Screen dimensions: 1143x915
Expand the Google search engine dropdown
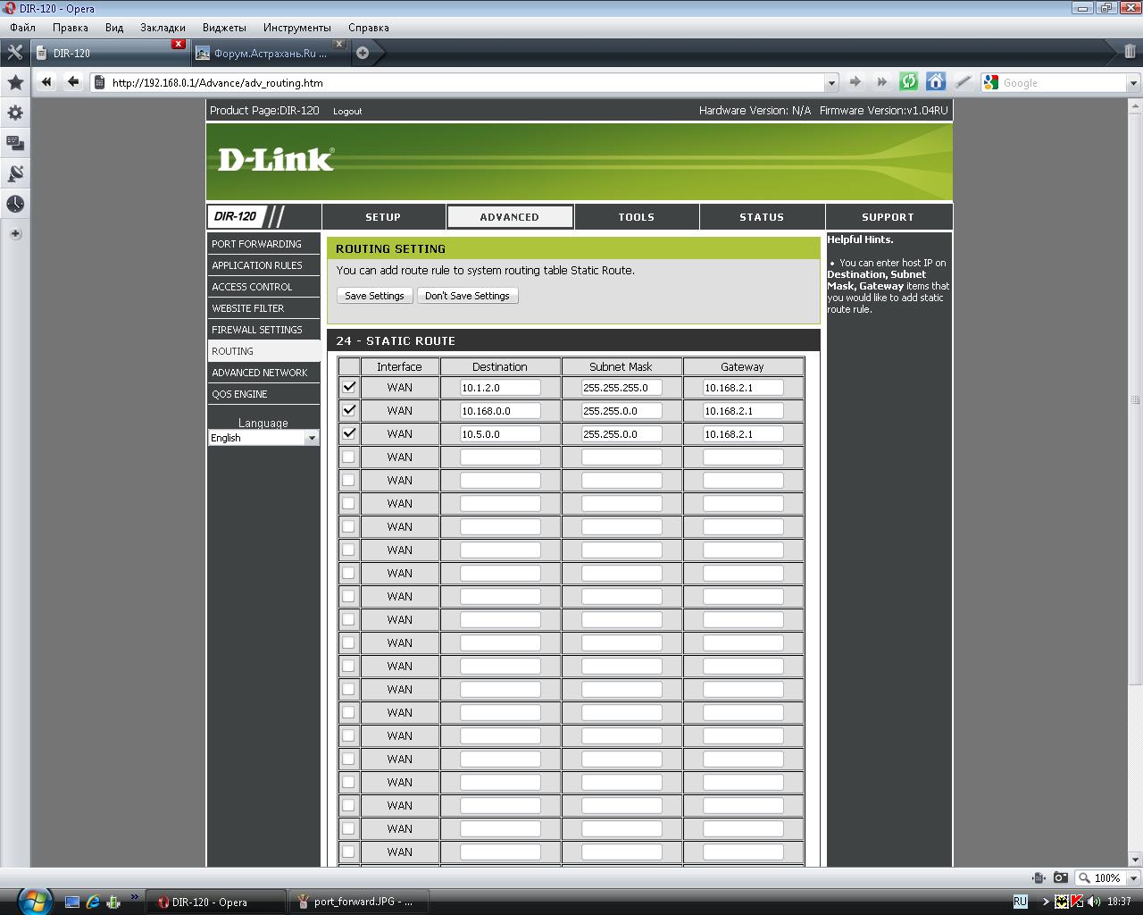click(1133, 82)
